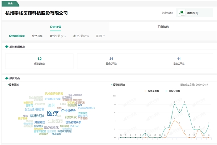Click the 12 投资基金数 statistic
The height and width of the screenshot is (145, 217).
[x=39, y=61]
